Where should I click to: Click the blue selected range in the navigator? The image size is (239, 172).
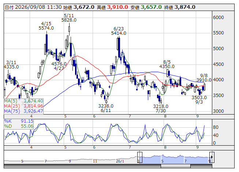tap(176, 159)
